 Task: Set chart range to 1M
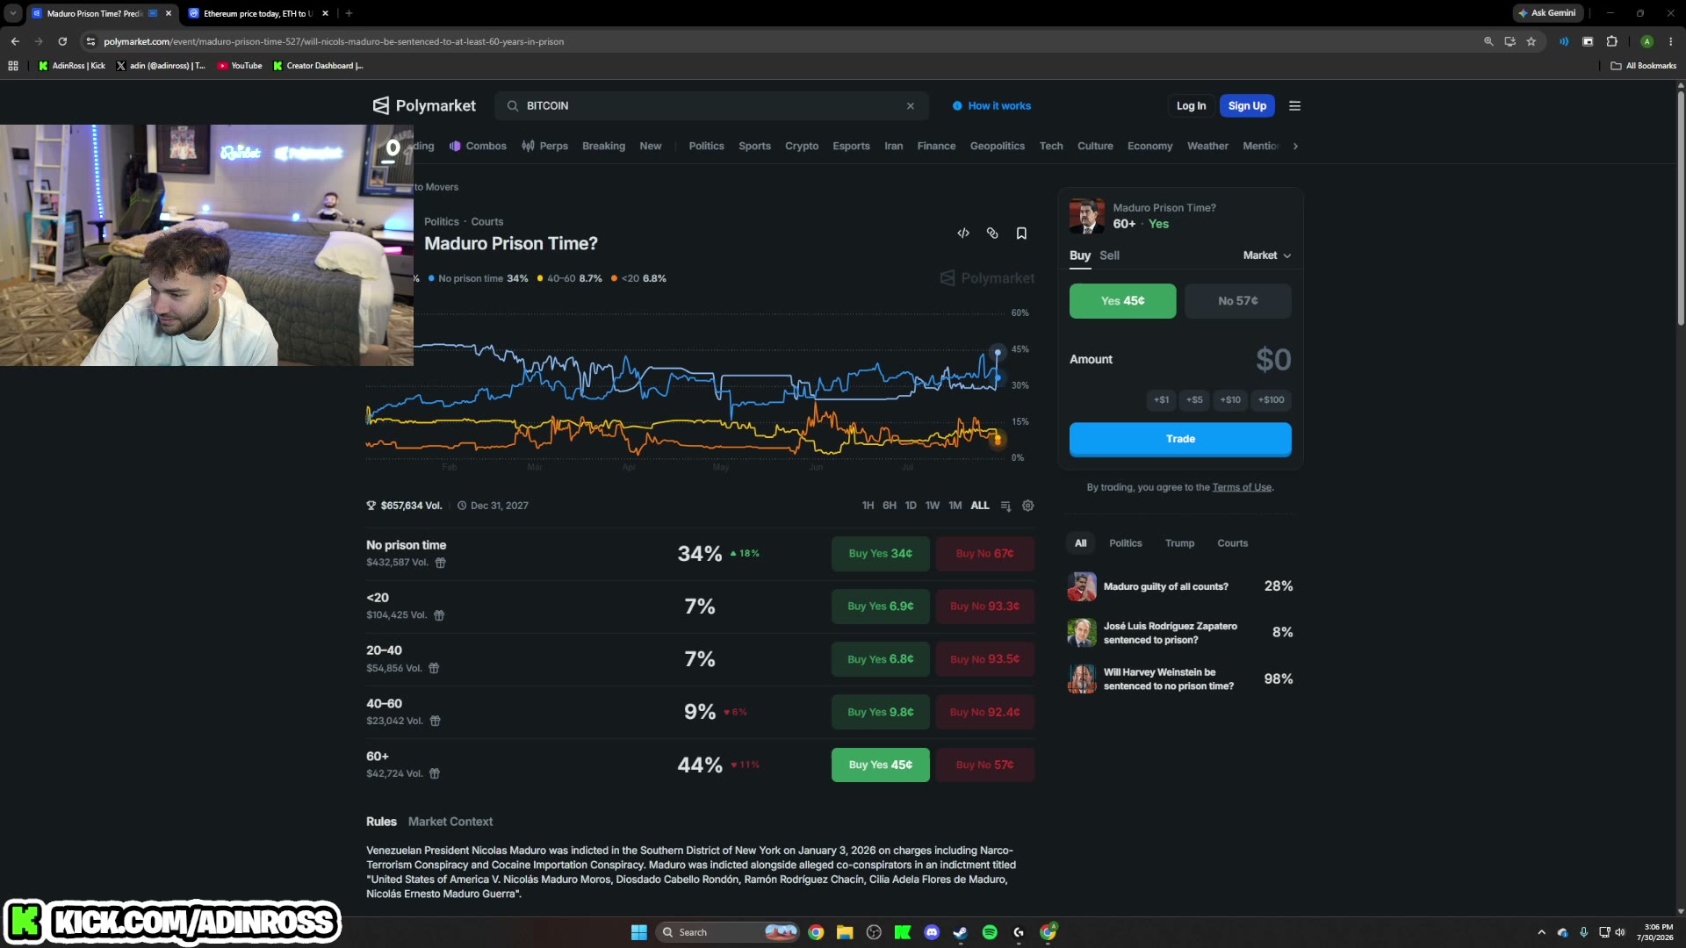click(x=955, y=506)
